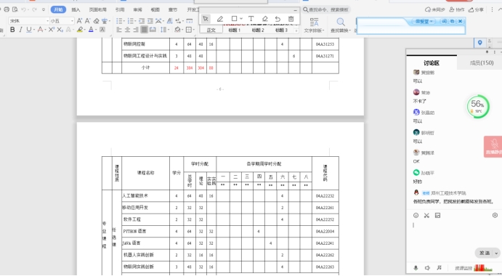Select the pen tool in annotation toolbar
The width and height of the screenshot is (502, 276).
[x=219, y=19]
